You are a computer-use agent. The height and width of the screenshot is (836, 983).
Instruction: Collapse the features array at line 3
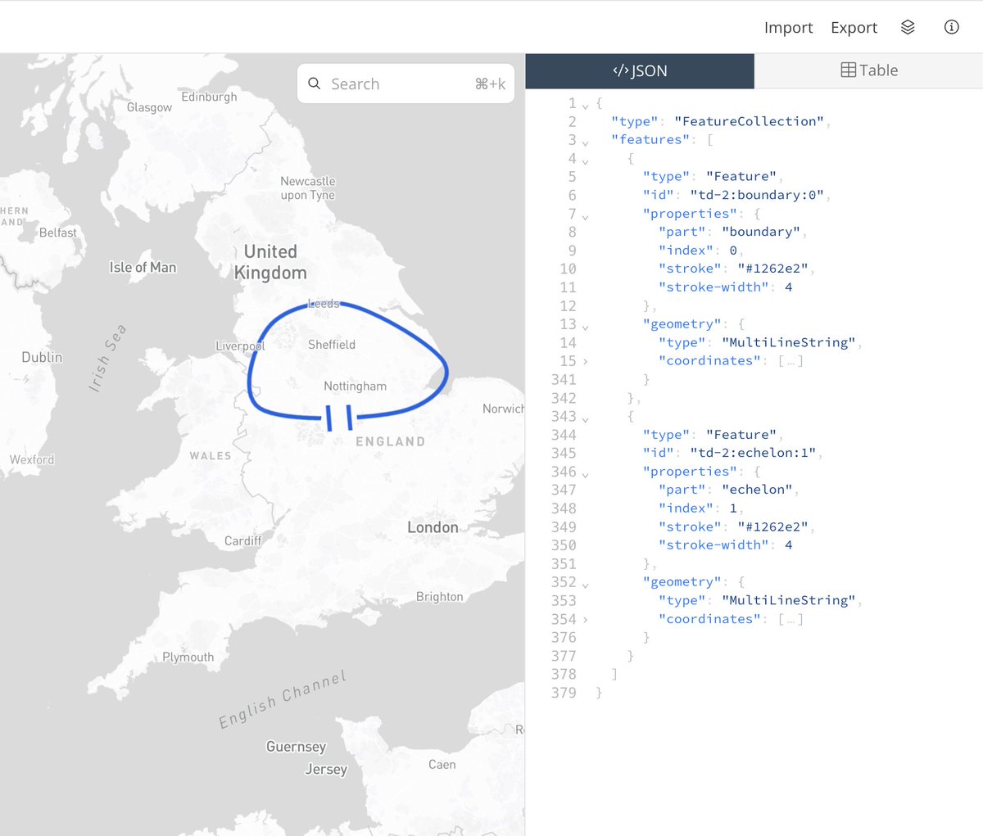coord(585,142)
